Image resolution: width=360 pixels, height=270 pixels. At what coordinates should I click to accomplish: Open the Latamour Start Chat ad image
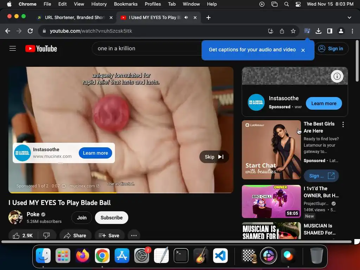(271, 150)
